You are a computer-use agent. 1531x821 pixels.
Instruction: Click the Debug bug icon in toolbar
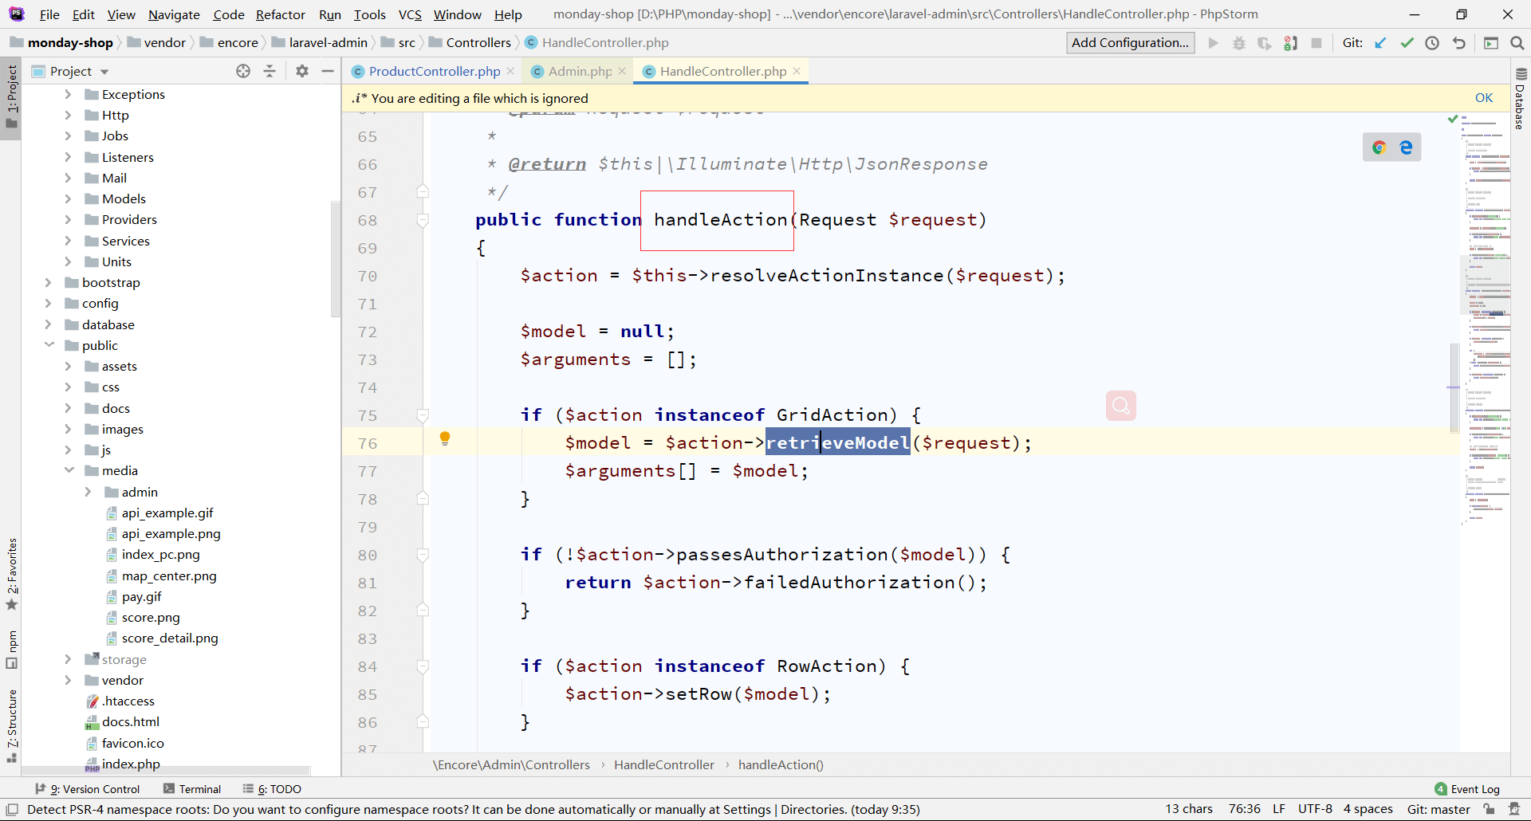(x=1238, y=43)
